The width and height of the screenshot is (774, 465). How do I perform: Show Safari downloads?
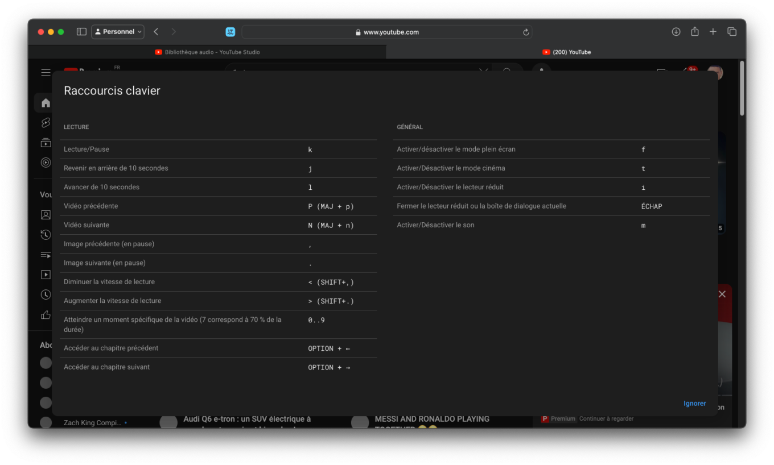[676, 32]
